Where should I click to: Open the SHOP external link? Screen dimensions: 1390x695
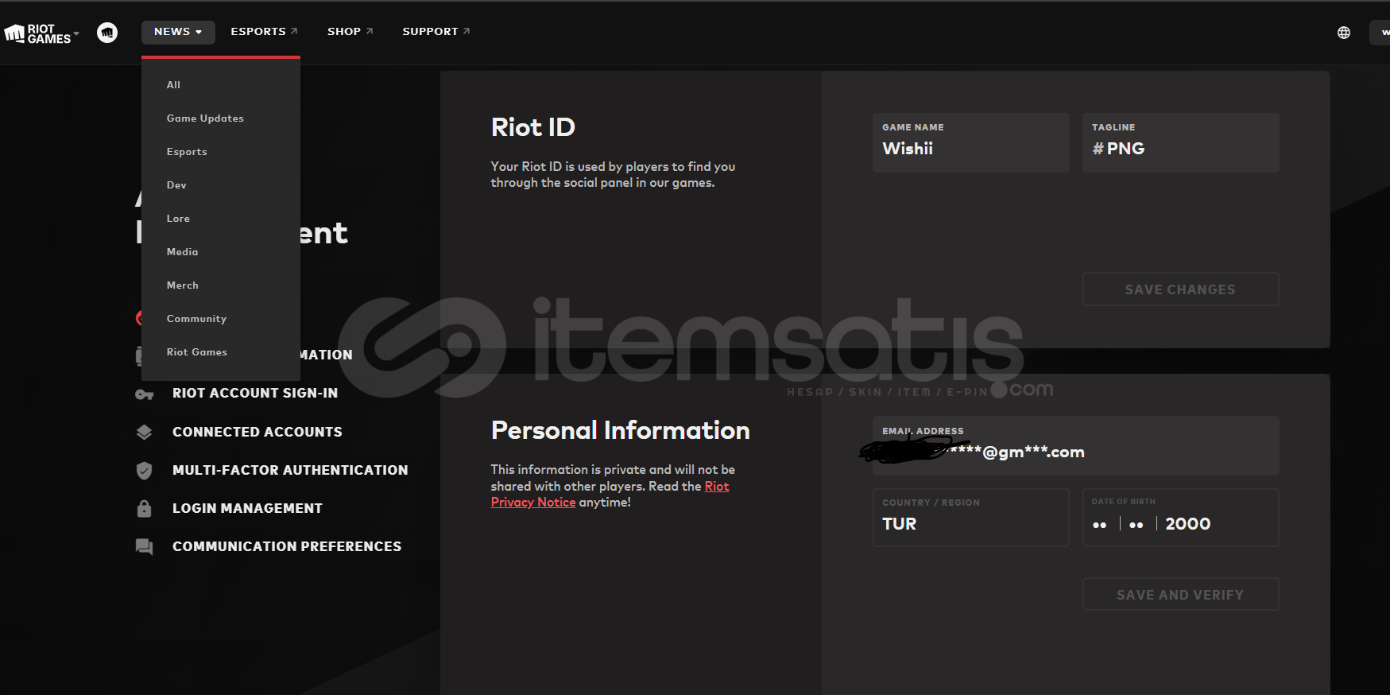tap(350, 32)
